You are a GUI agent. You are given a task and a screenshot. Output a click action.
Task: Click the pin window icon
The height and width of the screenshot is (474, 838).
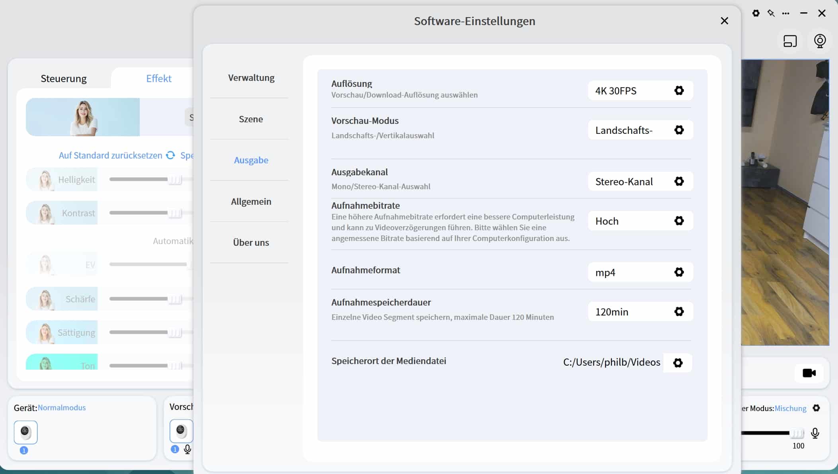point(771,13)
